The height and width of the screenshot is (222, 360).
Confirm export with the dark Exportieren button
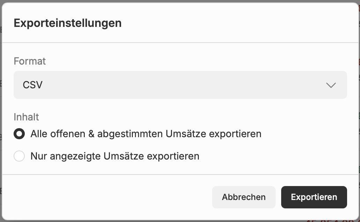[x=314, y=197]
